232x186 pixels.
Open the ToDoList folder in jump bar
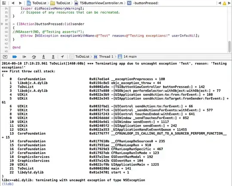coord(60,3)
